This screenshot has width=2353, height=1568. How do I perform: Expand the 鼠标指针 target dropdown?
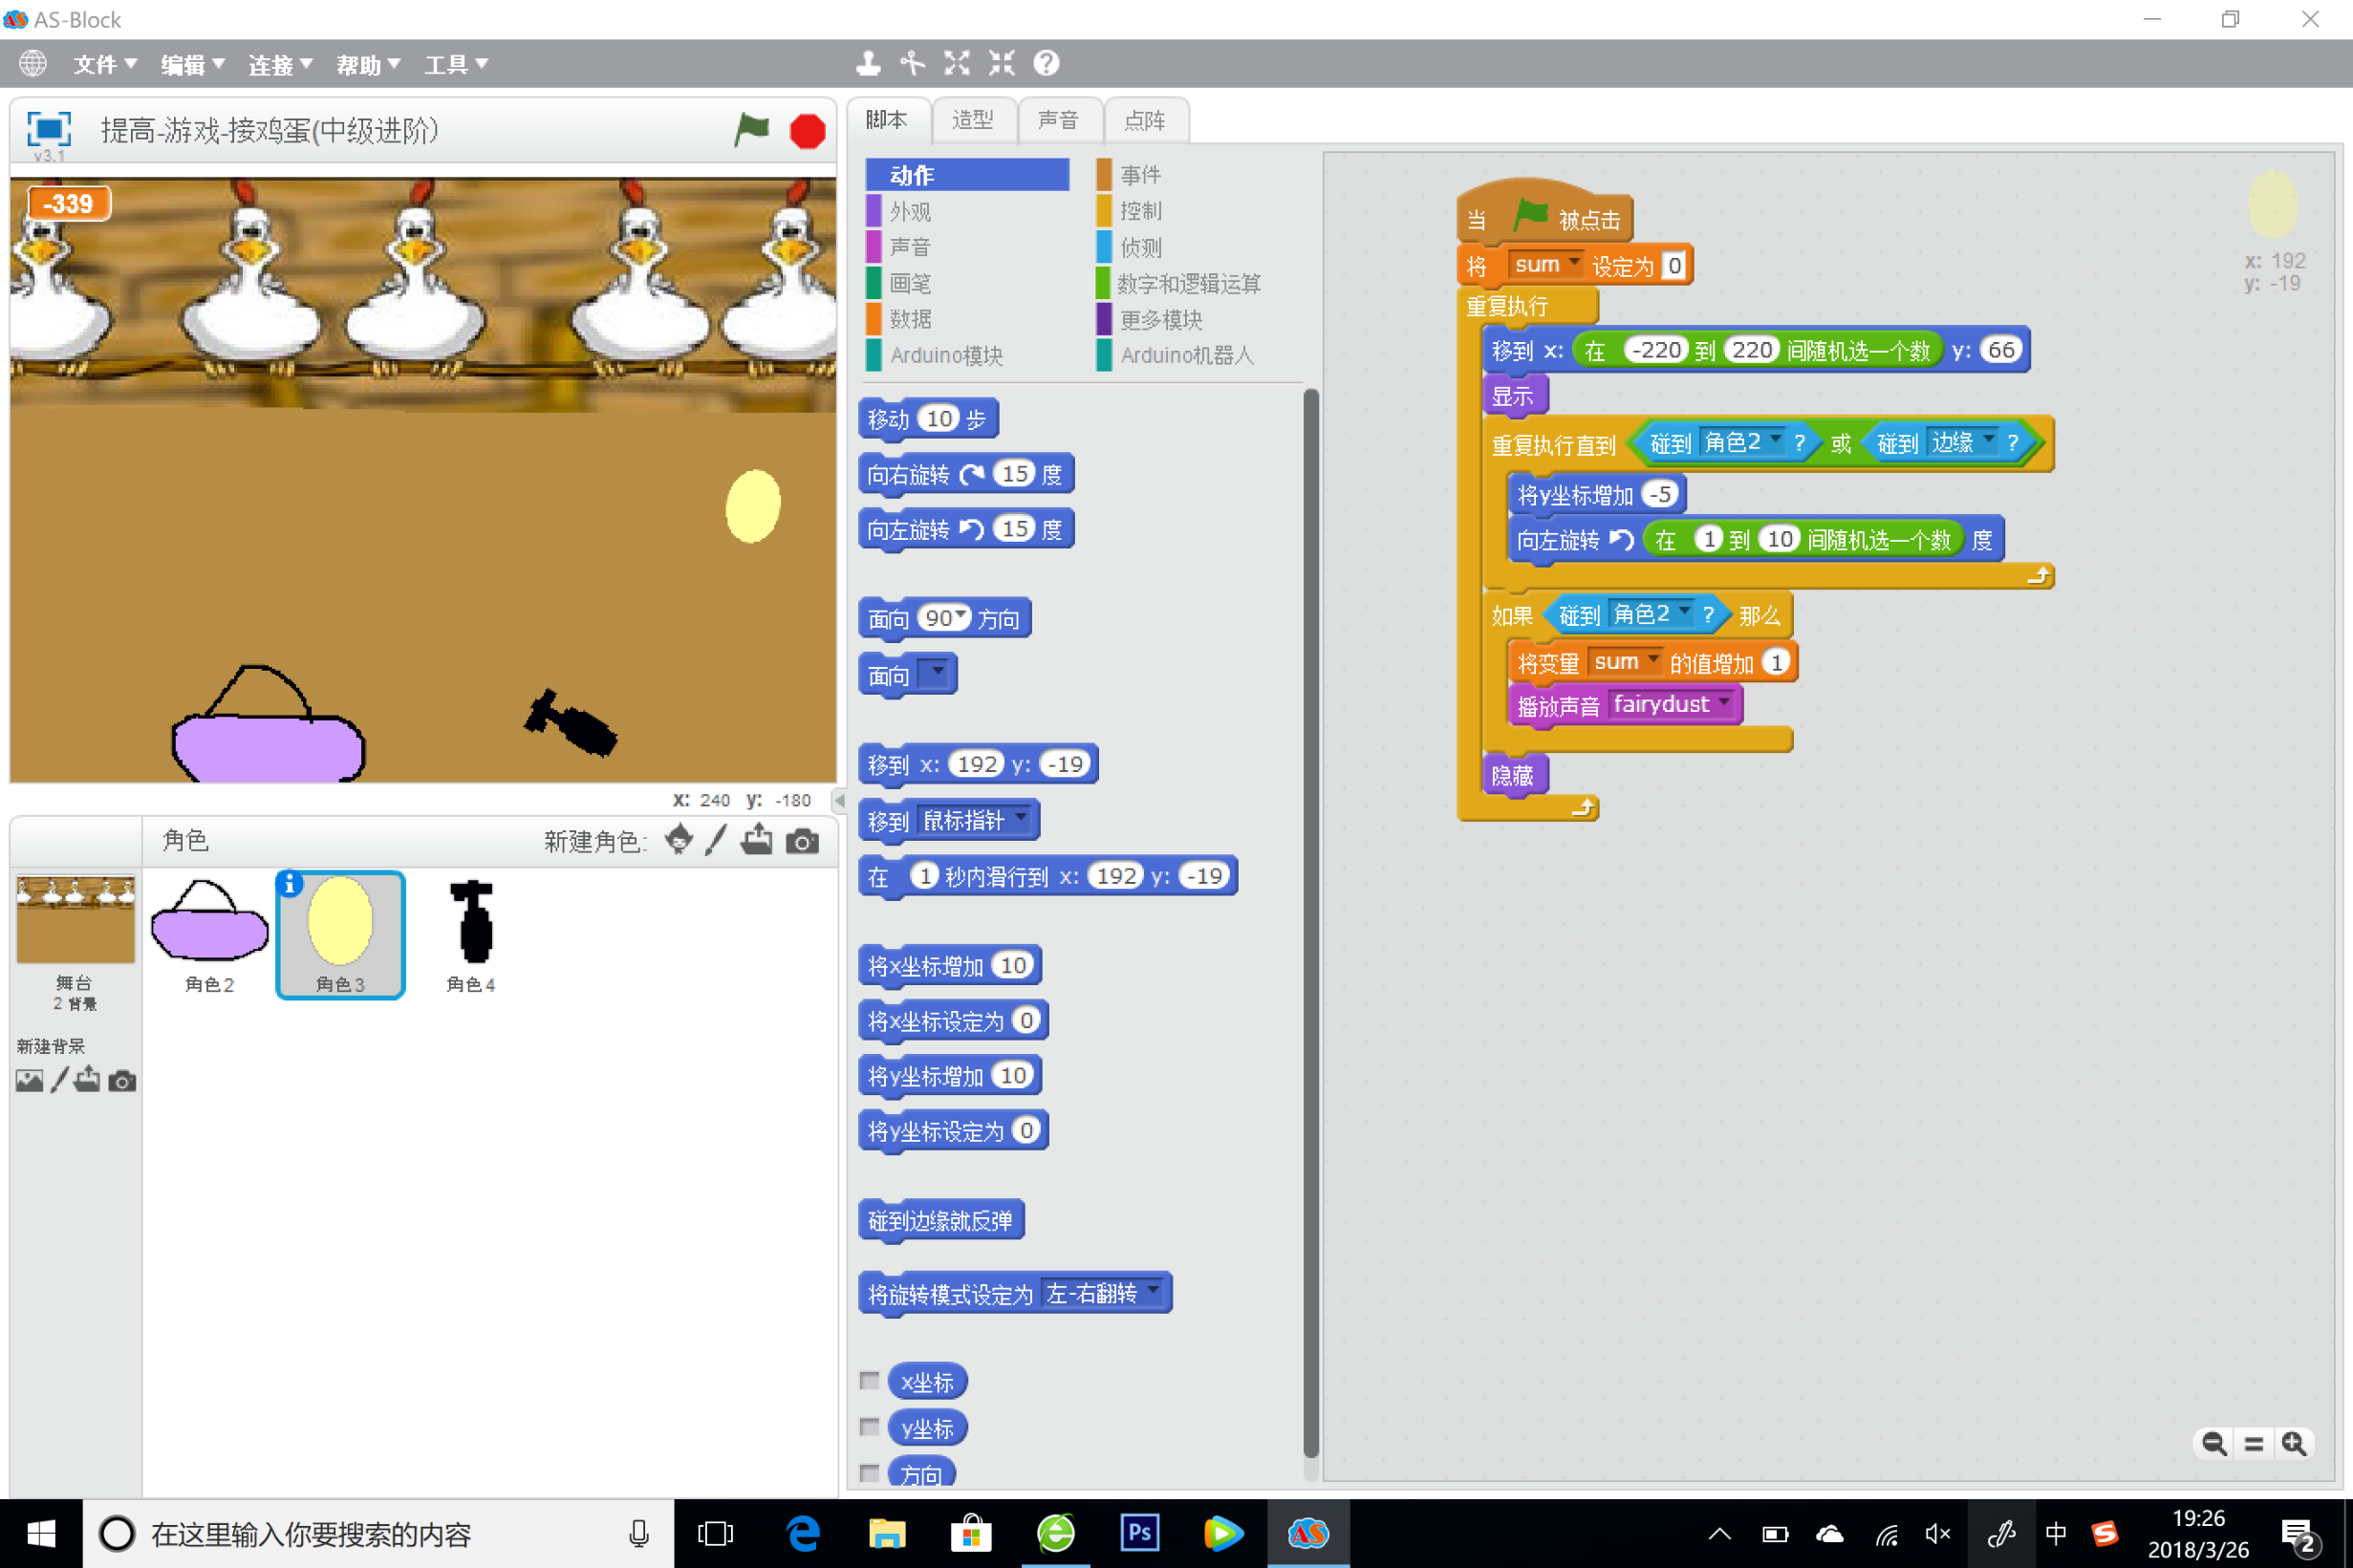coord(1021,818)
